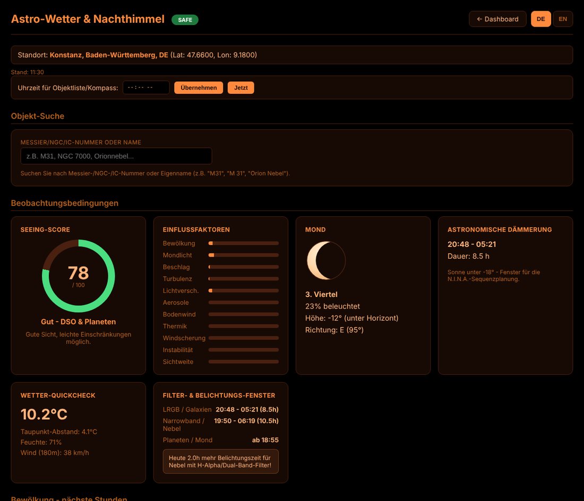Go back via the Dashboard button

(497, 19)
